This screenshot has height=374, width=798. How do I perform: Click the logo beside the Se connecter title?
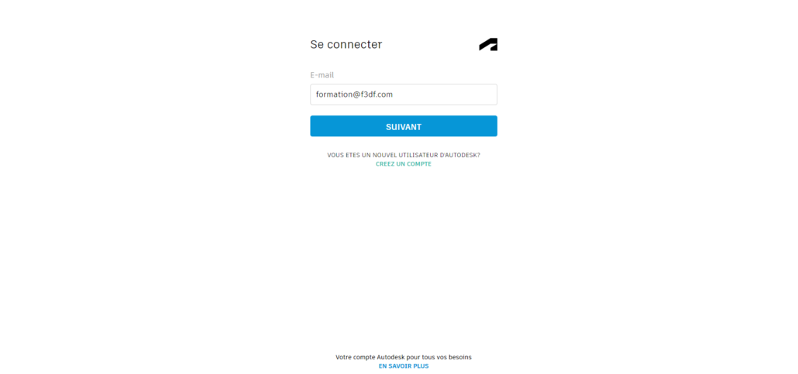tap(488, 44)
